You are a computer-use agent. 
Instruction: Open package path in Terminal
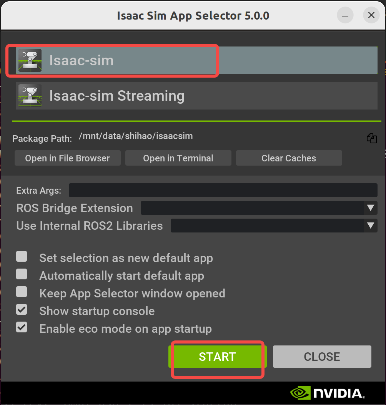click(178, 158)
